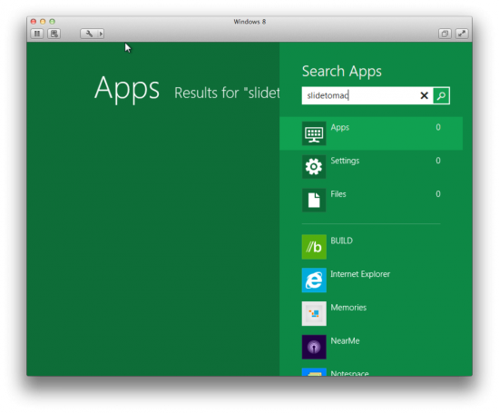Select Files document icon
The height and width of the screenshot is (413, 499).
314,200
